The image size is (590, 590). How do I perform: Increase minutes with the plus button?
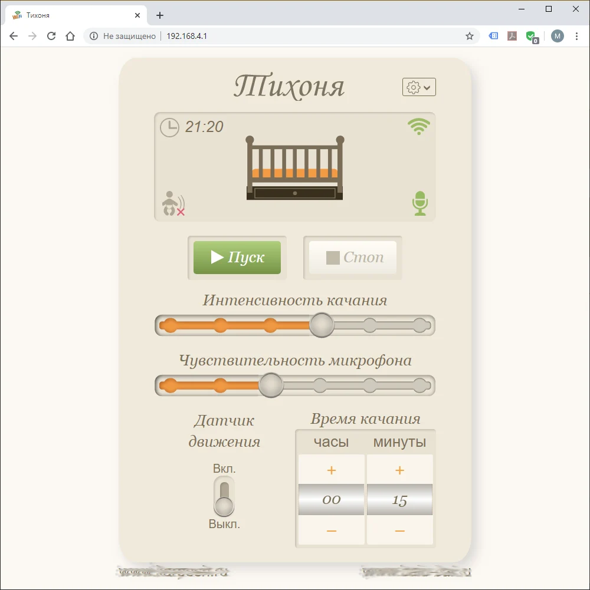400,470
